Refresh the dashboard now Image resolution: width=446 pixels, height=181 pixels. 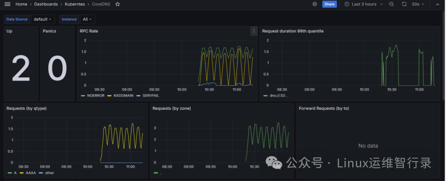pyautogui.click(x=404, y=4)
